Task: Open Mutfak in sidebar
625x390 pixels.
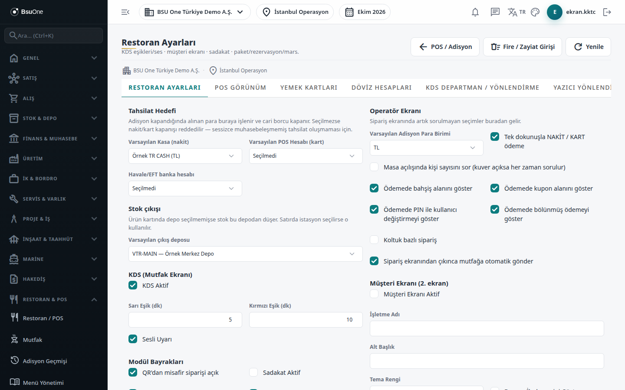Action: click(x=54, y=340)
